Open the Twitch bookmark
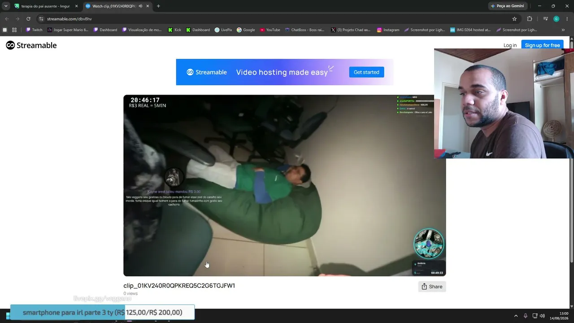Image resolution: width=574 pixels, height=323 pixels. point(34,30)
